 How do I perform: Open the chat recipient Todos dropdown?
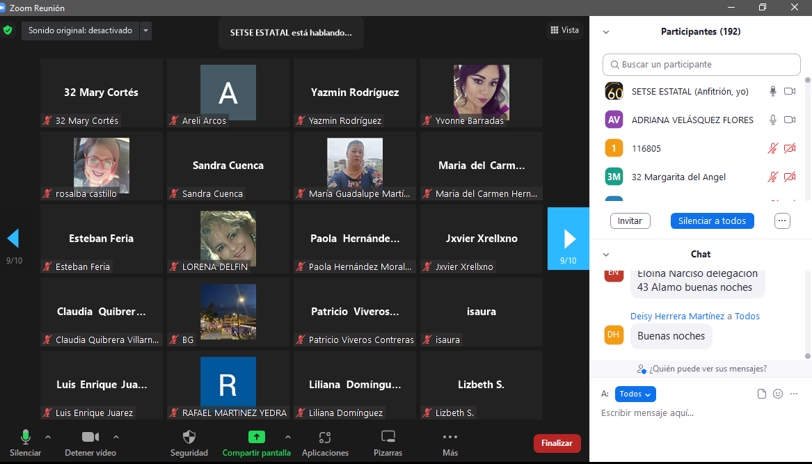pos(635,394)
